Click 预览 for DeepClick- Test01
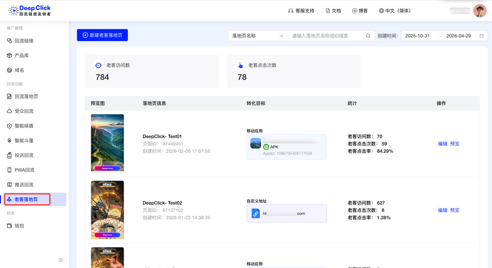The image size is (492, 268). pos(455,144)
